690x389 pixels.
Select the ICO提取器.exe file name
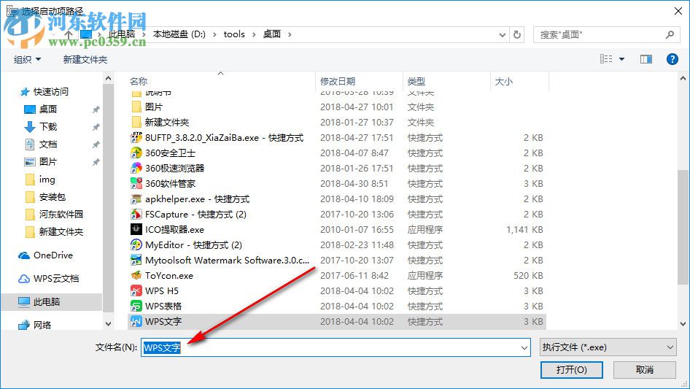tap(175, 229)
